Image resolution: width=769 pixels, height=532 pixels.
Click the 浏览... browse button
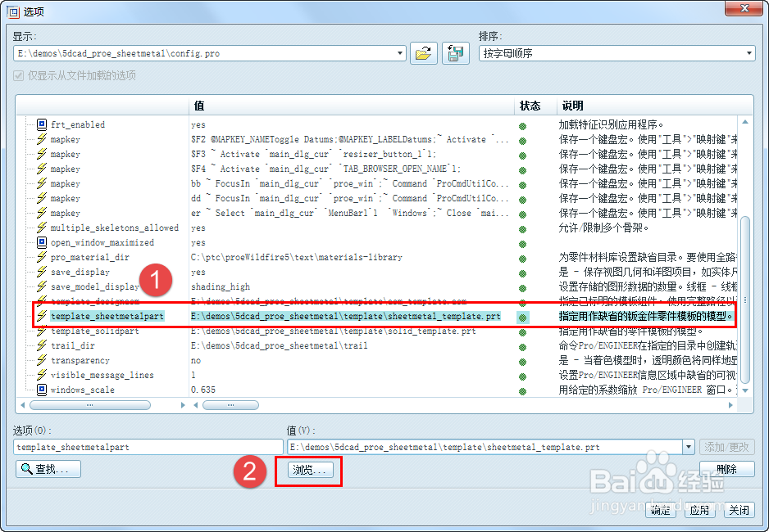(x=310, y=470)
